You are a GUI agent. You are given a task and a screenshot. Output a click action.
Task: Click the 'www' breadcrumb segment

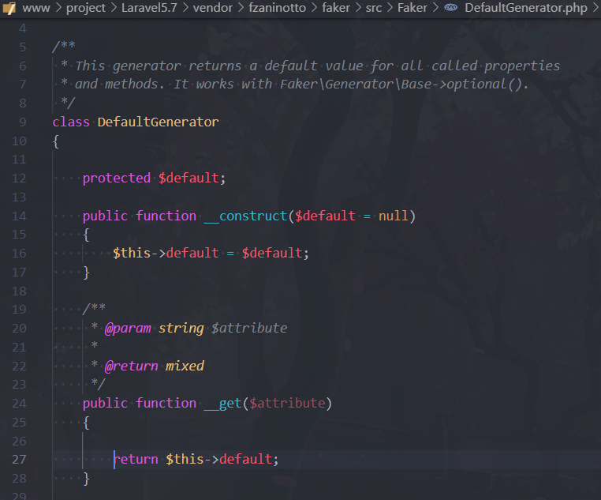(36, 8)
